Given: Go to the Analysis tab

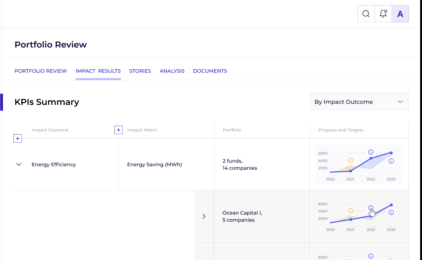Looking at the screenshot, I should (x=172, y=71).
